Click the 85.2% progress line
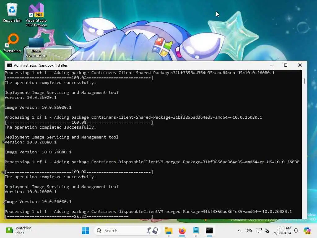The width and height of the screenshot is (317, 238). tap(79, 217)
